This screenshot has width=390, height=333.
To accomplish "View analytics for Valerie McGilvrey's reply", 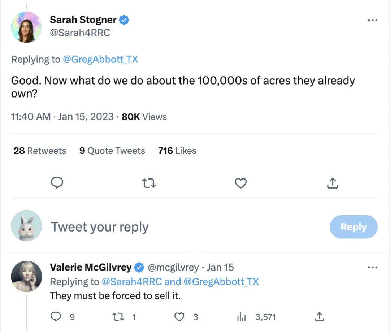I will [x=241, y=317].
